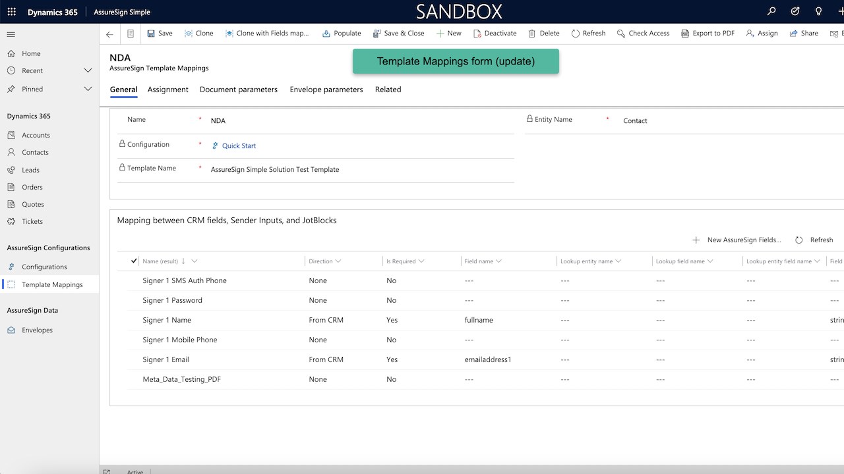The width and height of the screenshot is (844, 474).
Task: Collapse the site map hamburger menu
Action: tap(11, 34)
